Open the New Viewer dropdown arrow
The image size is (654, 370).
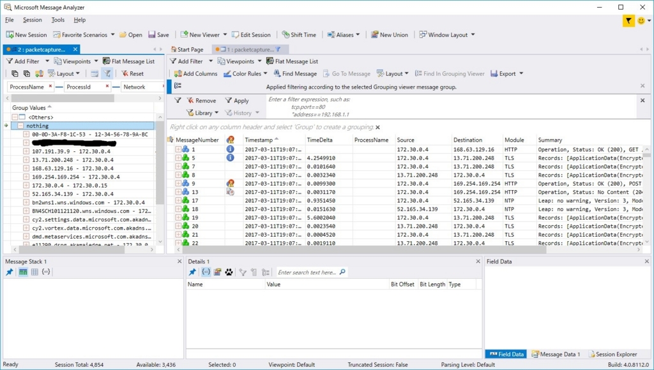coord(225,34)
